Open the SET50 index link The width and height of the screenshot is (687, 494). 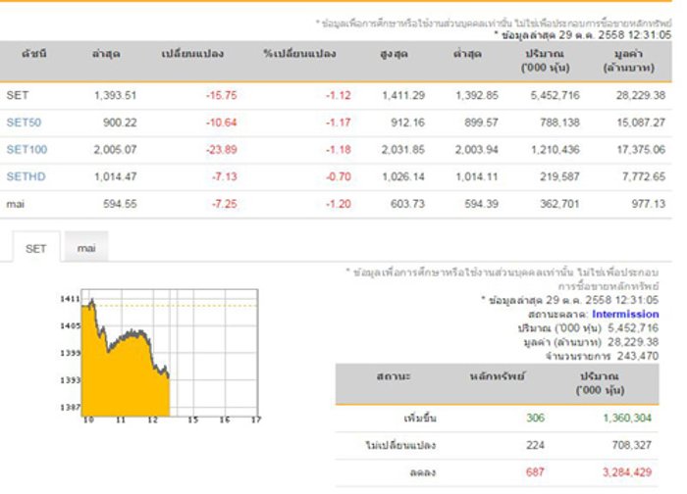[24, 123]
